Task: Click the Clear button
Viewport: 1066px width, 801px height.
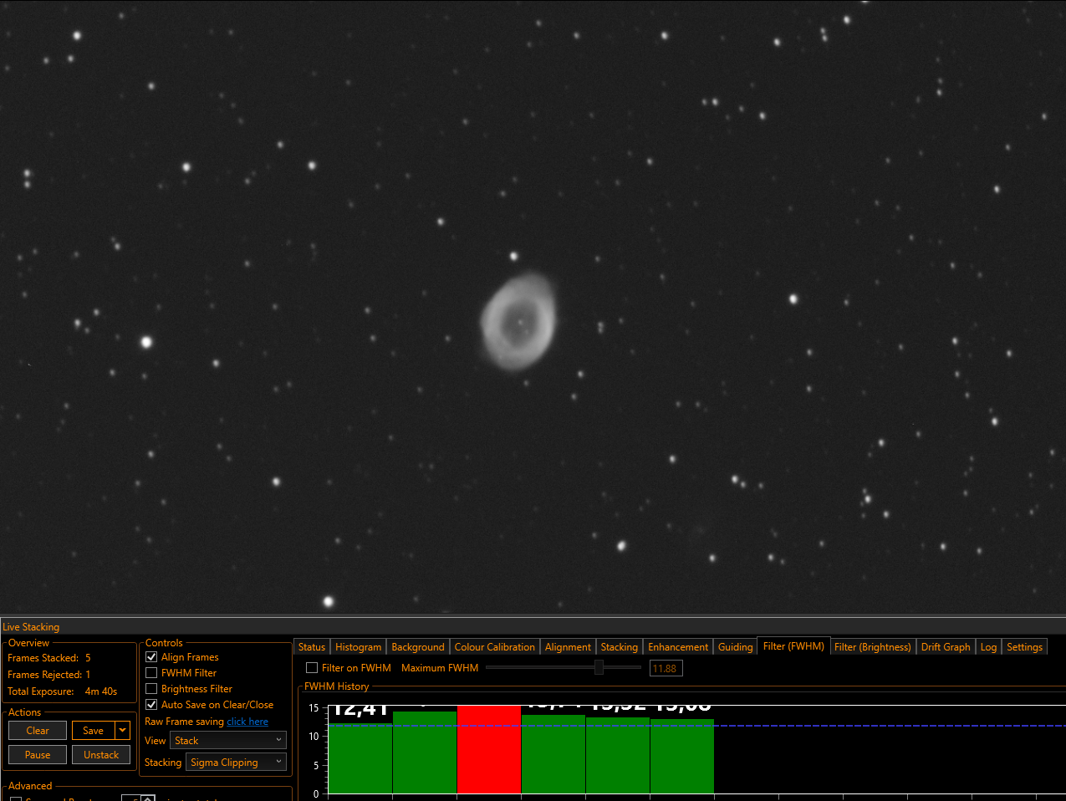Action: pyautogui.click(x=38, y=731)
